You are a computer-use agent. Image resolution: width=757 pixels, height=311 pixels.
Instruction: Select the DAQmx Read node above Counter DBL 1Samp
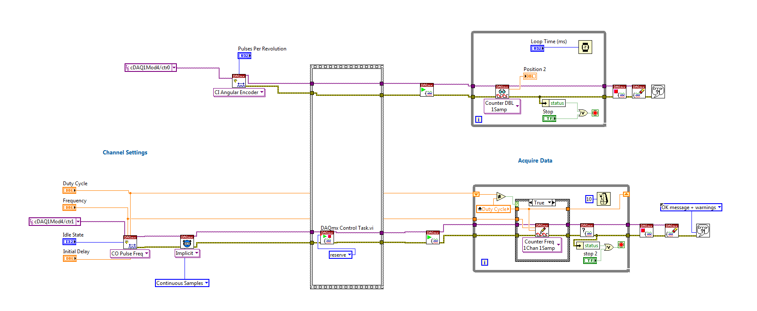point(502,92)
